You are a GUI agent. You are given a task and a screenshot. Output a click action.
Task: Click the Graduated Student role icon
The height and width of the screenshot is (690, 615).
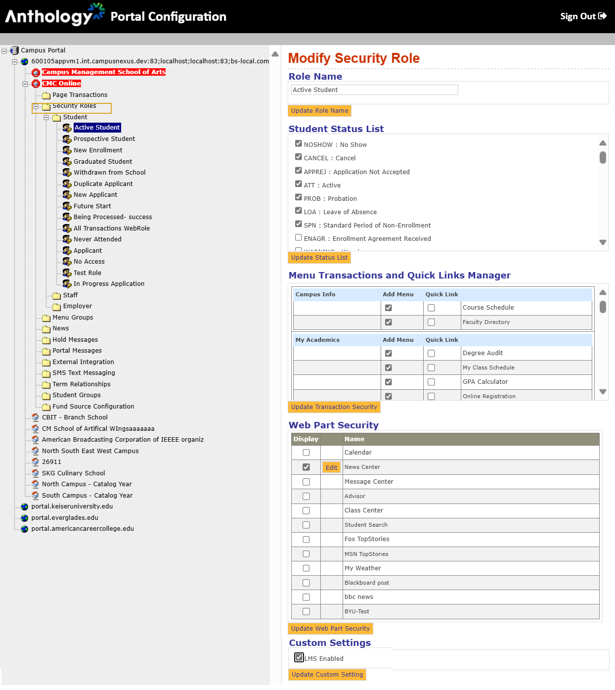67,162
